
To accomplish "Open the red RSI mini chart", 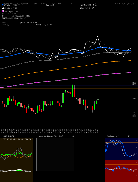I will [121, 171].
